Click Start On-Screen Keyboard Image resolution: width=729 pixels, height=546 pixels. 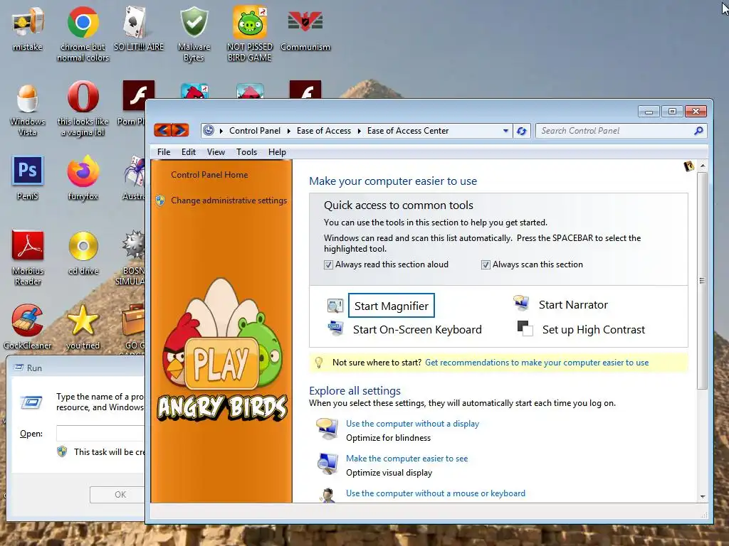(x=417, y=330)
